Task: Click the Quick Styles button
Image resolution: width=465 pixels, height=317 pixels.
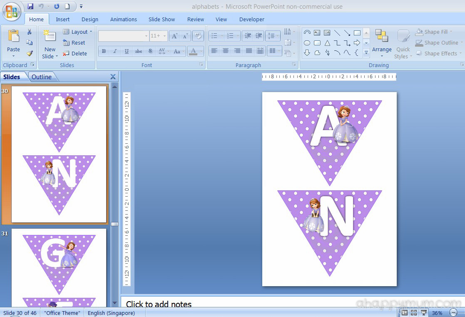Action: pyautogui.click(x=403, y=44)
